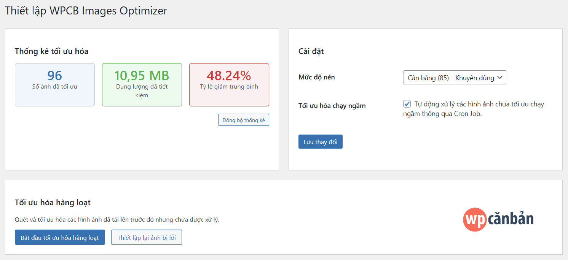Start bulk optimization with "Bắt đầu tối ưu hóa hàng loạt"
The image size is (568, 260).
click(x=60, y=237)
